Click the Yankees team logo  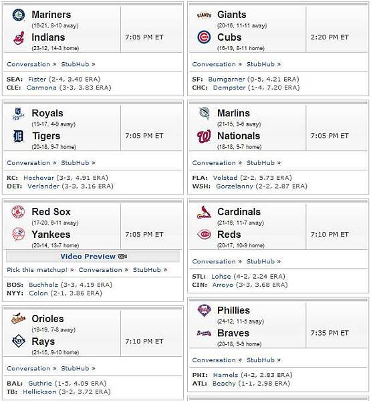(19, 235)
